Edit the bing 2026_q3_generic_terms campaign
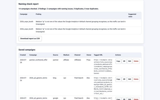The image size is (160, 100). 130,79
